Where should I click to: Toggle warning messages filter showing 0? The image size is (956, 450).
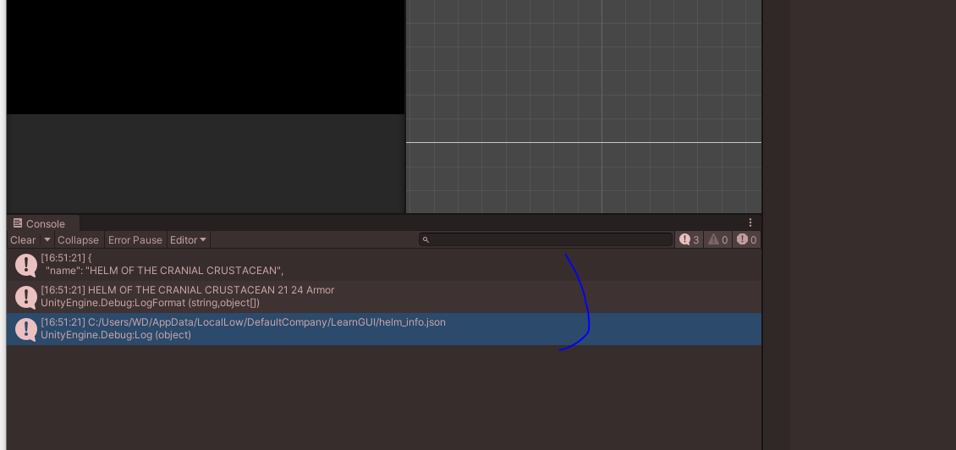[x=717, y=239]
